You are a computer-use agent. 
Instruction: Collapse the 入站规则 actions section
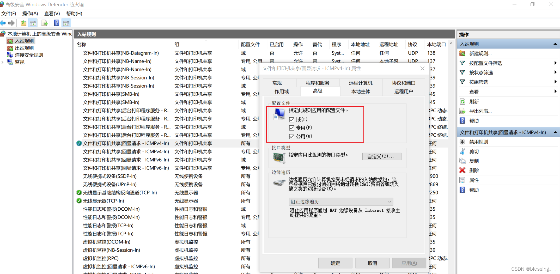tap(555, 44)
